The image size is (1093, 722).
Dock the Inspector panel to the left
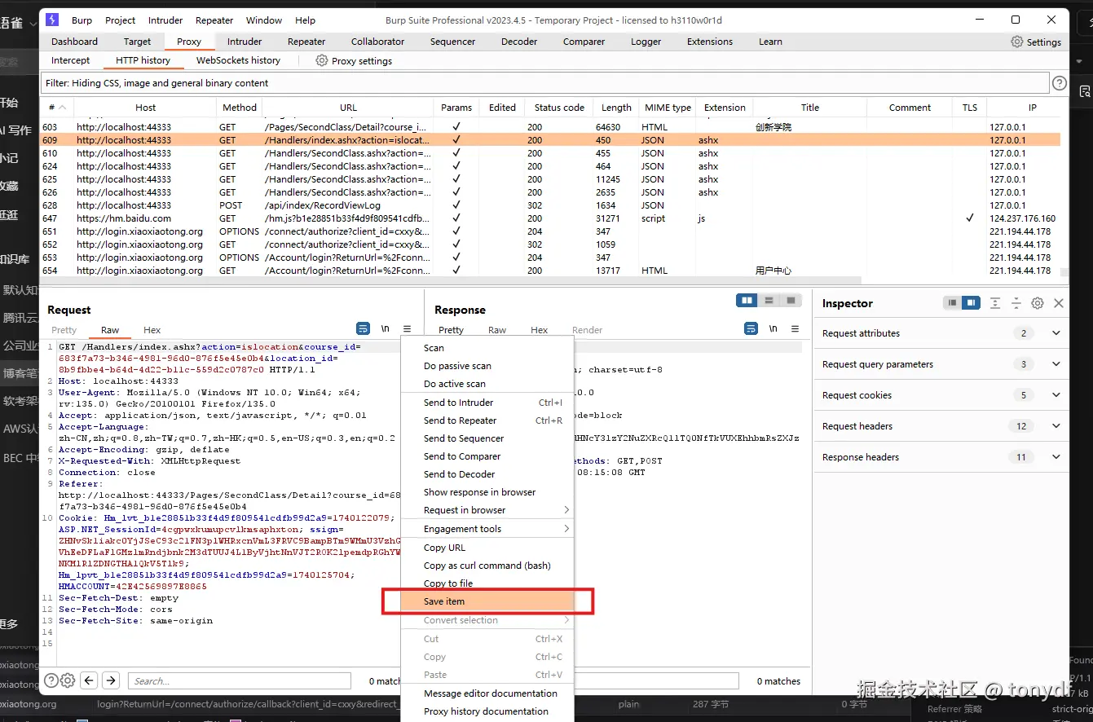(x=951, y=303)
